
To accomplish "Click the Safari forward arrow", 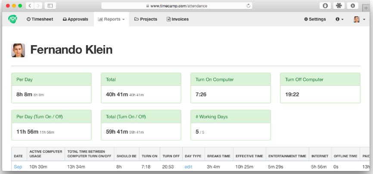I will tap(39, 6).
